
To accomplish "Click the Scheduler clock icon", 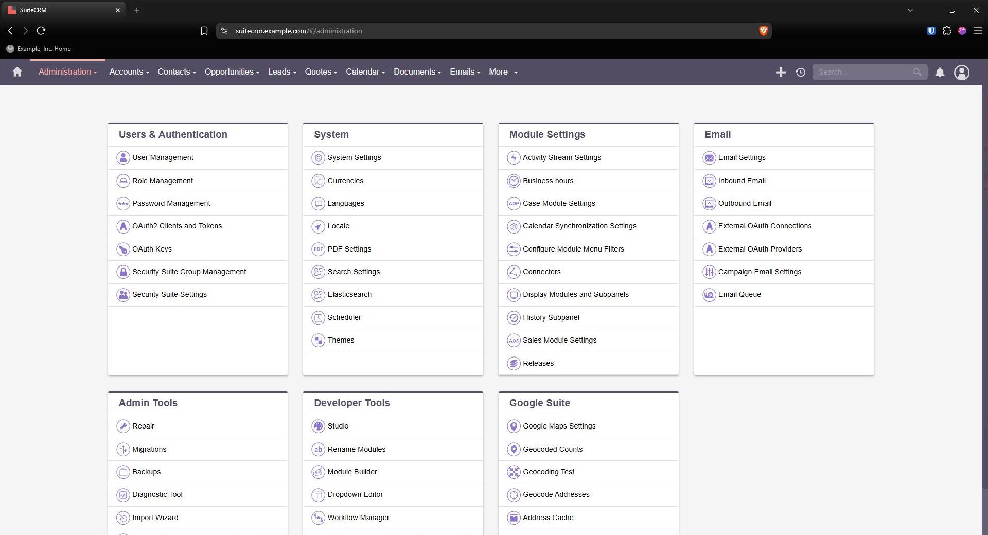I will [x=318, y=318].
